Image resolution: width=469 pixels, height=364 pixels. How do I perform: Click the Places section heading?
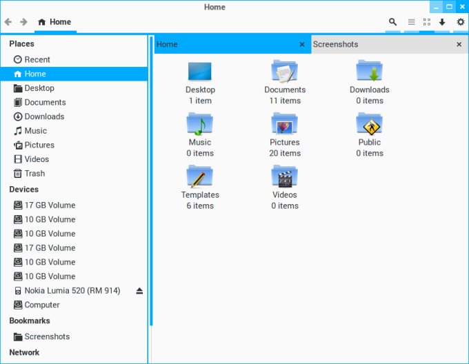[21, 44]
